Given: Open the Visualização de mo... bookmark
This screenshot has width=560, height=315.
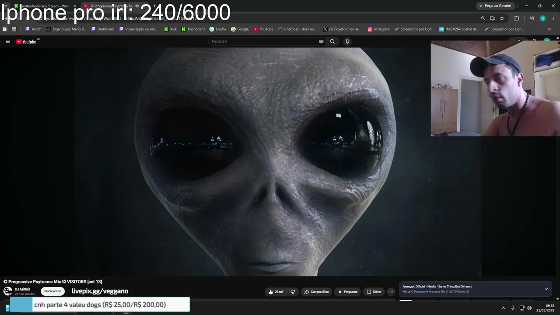Looking at the screenshot, I should 138,29.
